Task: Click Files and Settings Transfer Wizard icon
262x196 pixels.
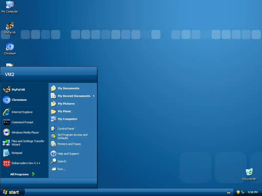Action: tap(6, 143)
